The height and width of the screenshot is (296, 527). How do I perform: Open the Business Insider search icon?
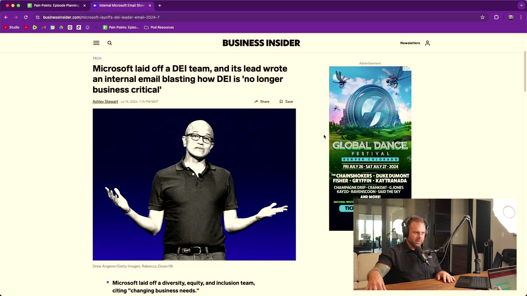[x=110, y=43]
